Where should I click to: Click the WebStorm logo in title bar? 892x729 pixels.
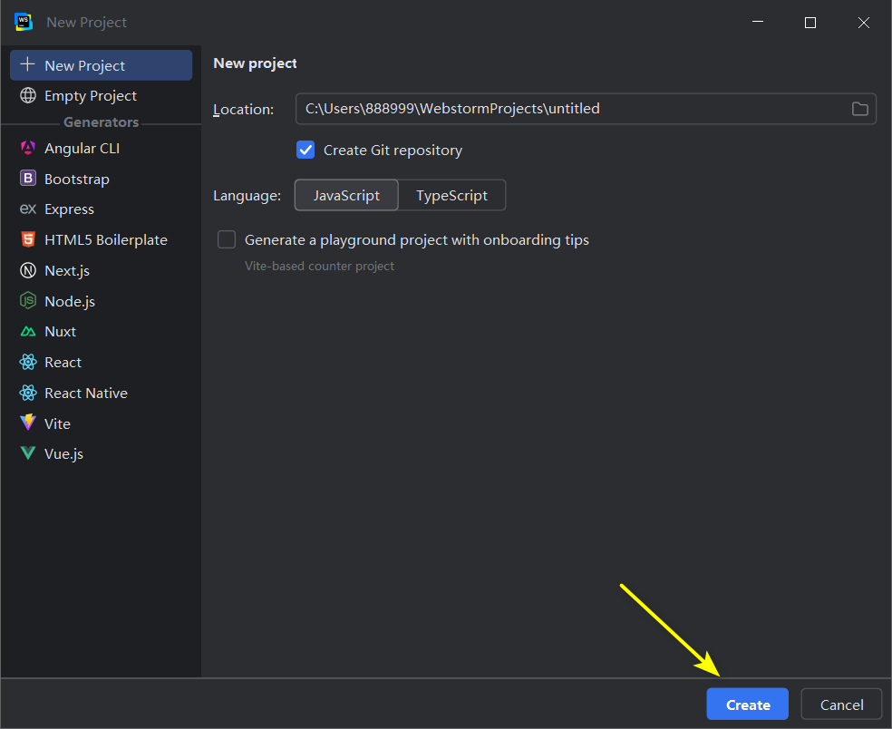[x=24, y=22]
